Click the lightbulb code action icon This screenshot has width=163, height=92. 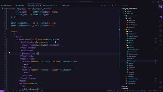point(9,53)
